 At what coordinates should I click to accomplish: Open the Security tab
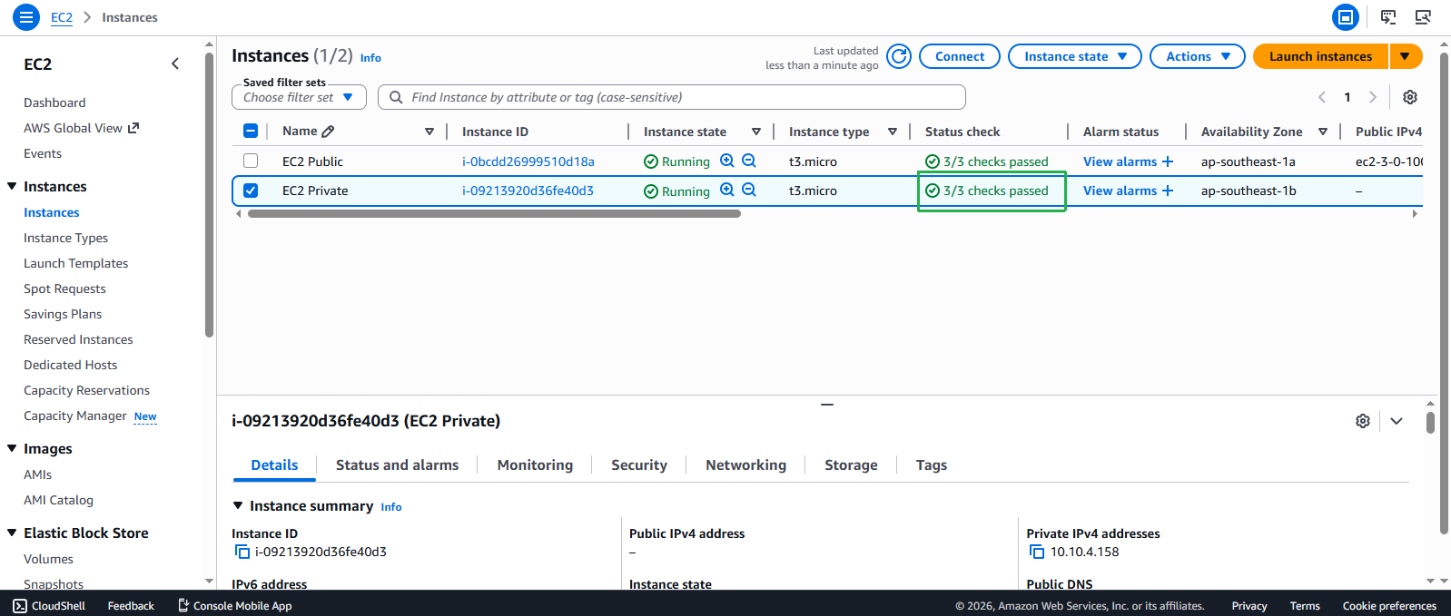[639, 464]
